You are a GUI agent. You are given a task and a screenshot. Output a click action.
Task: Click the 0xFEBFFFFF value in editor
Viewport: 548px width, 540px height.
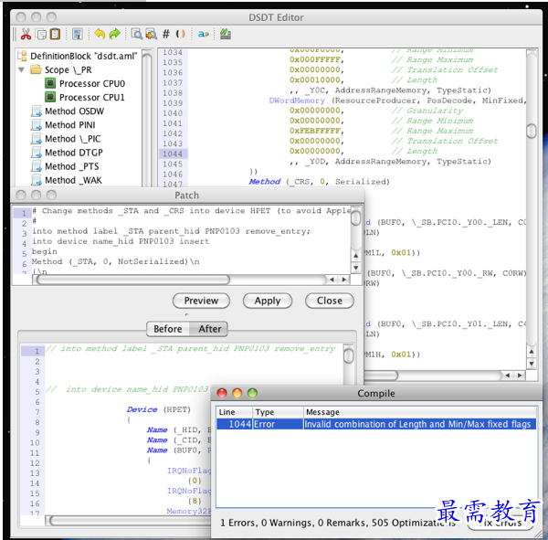(316, 132)
